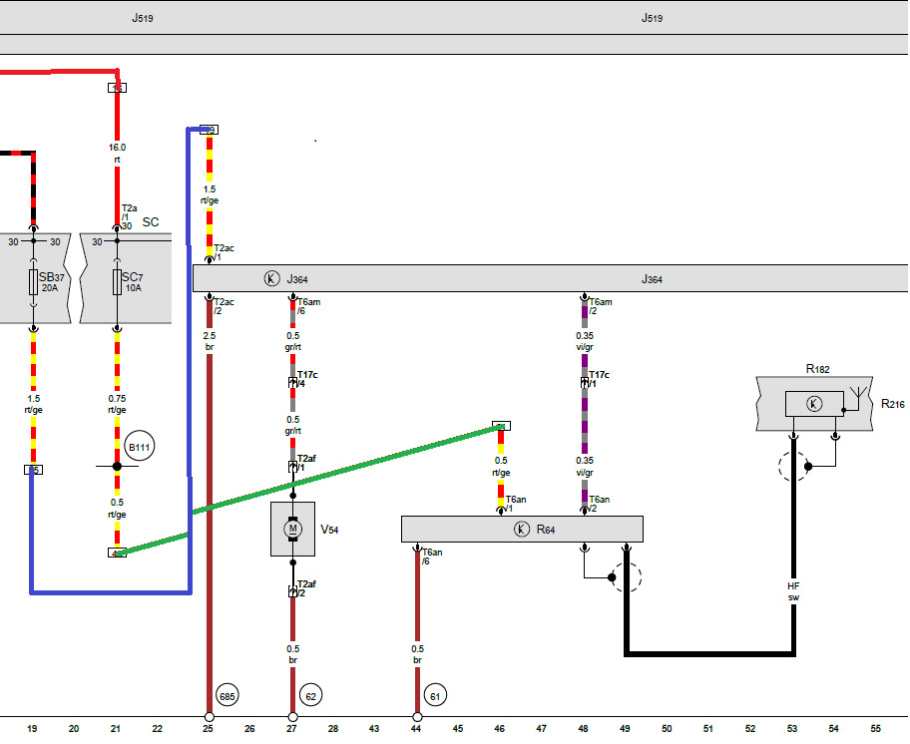Click the R182 component label

coord(818,369)
